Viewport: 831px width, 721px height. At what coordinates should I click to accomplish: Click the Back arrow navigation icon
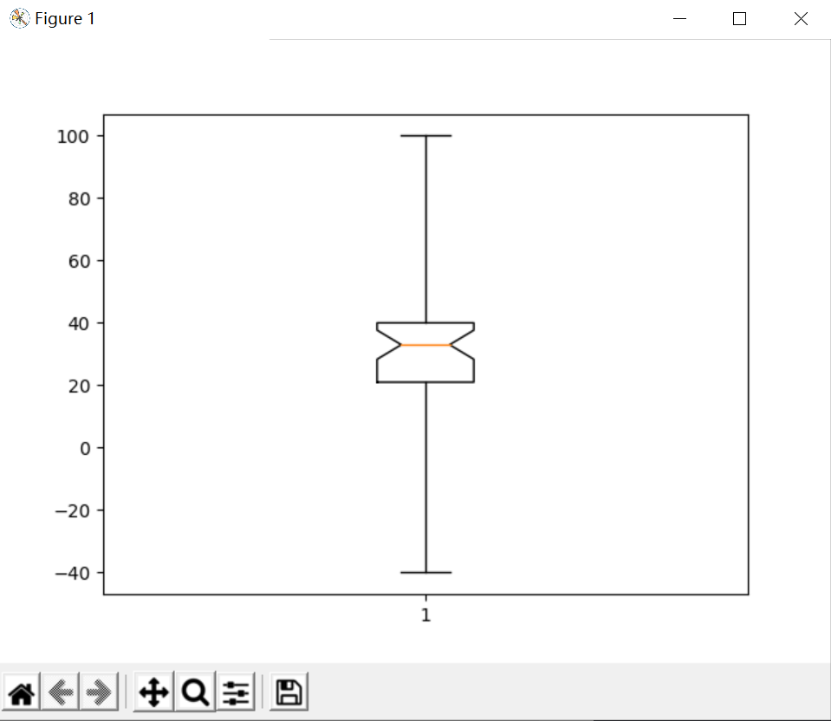(60, 692)
